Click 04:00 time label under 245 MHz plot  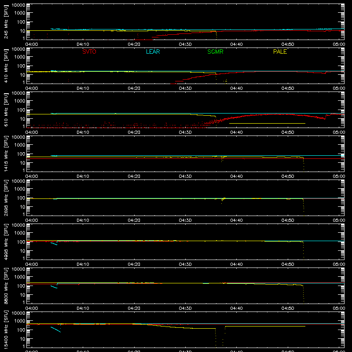coord(31,44)
